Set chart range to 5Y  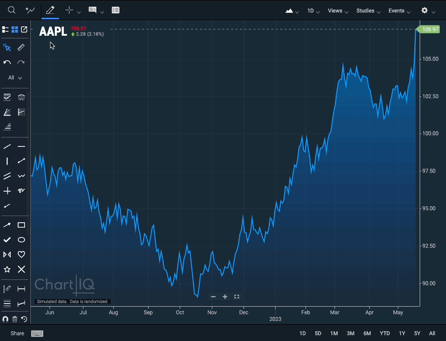coord(417,333)
